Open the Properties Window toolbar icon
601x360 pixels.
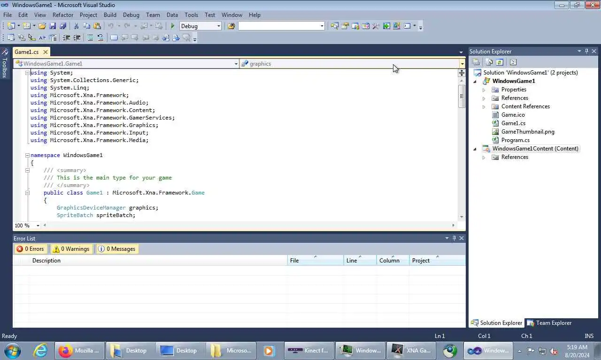(x=345, y=26)
